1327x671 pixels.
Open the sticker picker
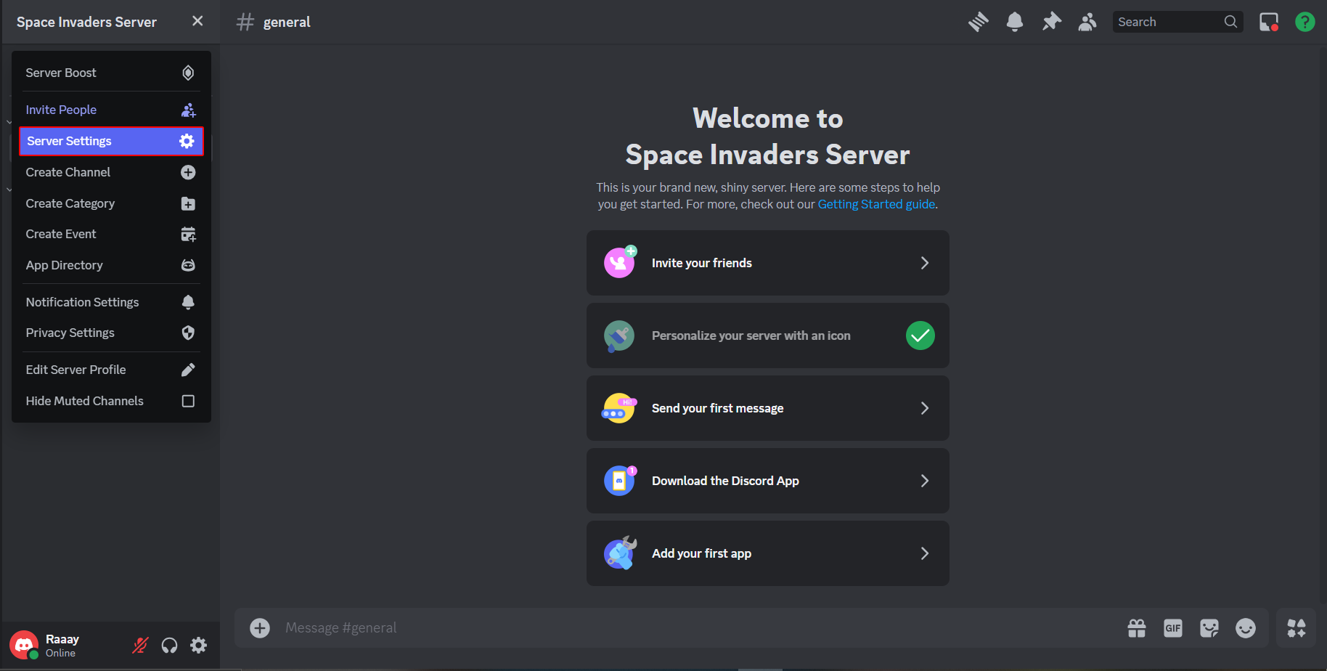pyautogui.click(x=1209, y=628)
